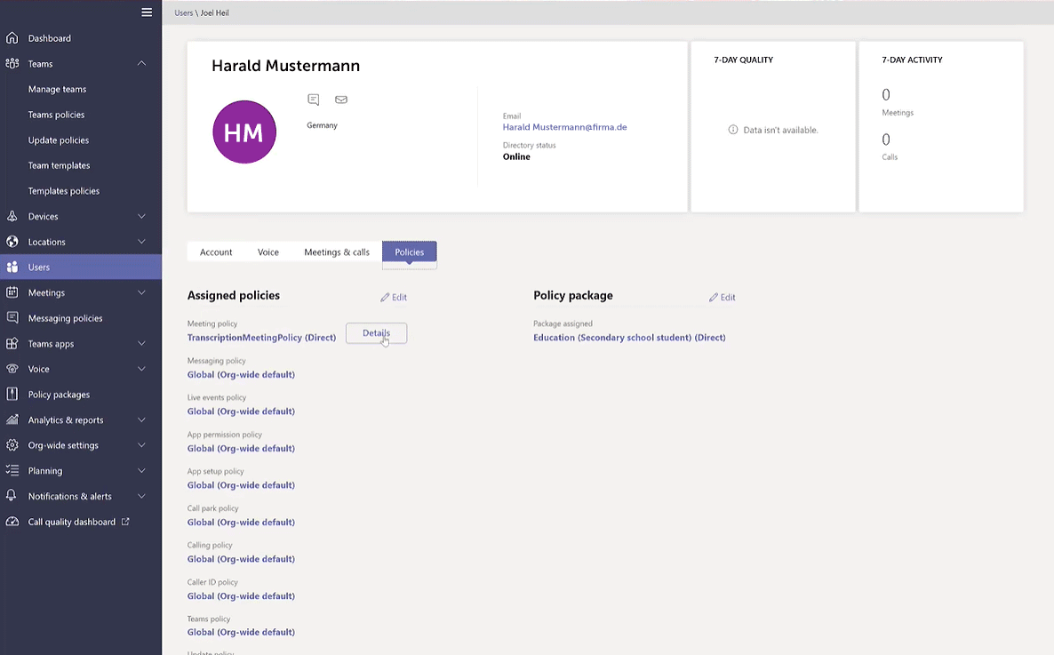The height and width of the screenshot is (655, 1054).
Task: Open Templates policies in the sidebar
Action: pos(64,191)
